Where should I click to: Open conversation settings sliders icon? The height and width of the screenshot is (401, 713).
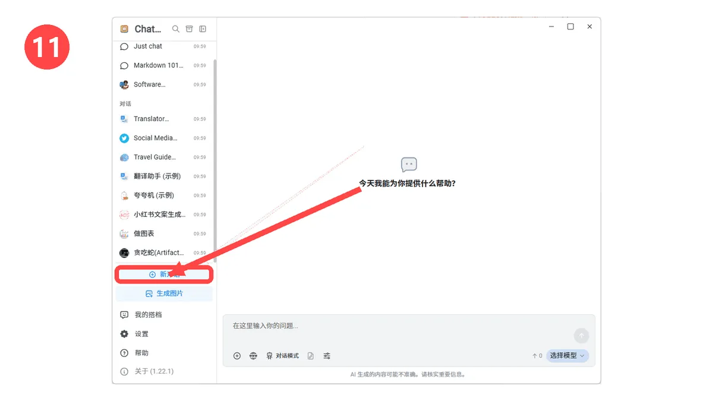pyautogui.click(x=327, y=356)
